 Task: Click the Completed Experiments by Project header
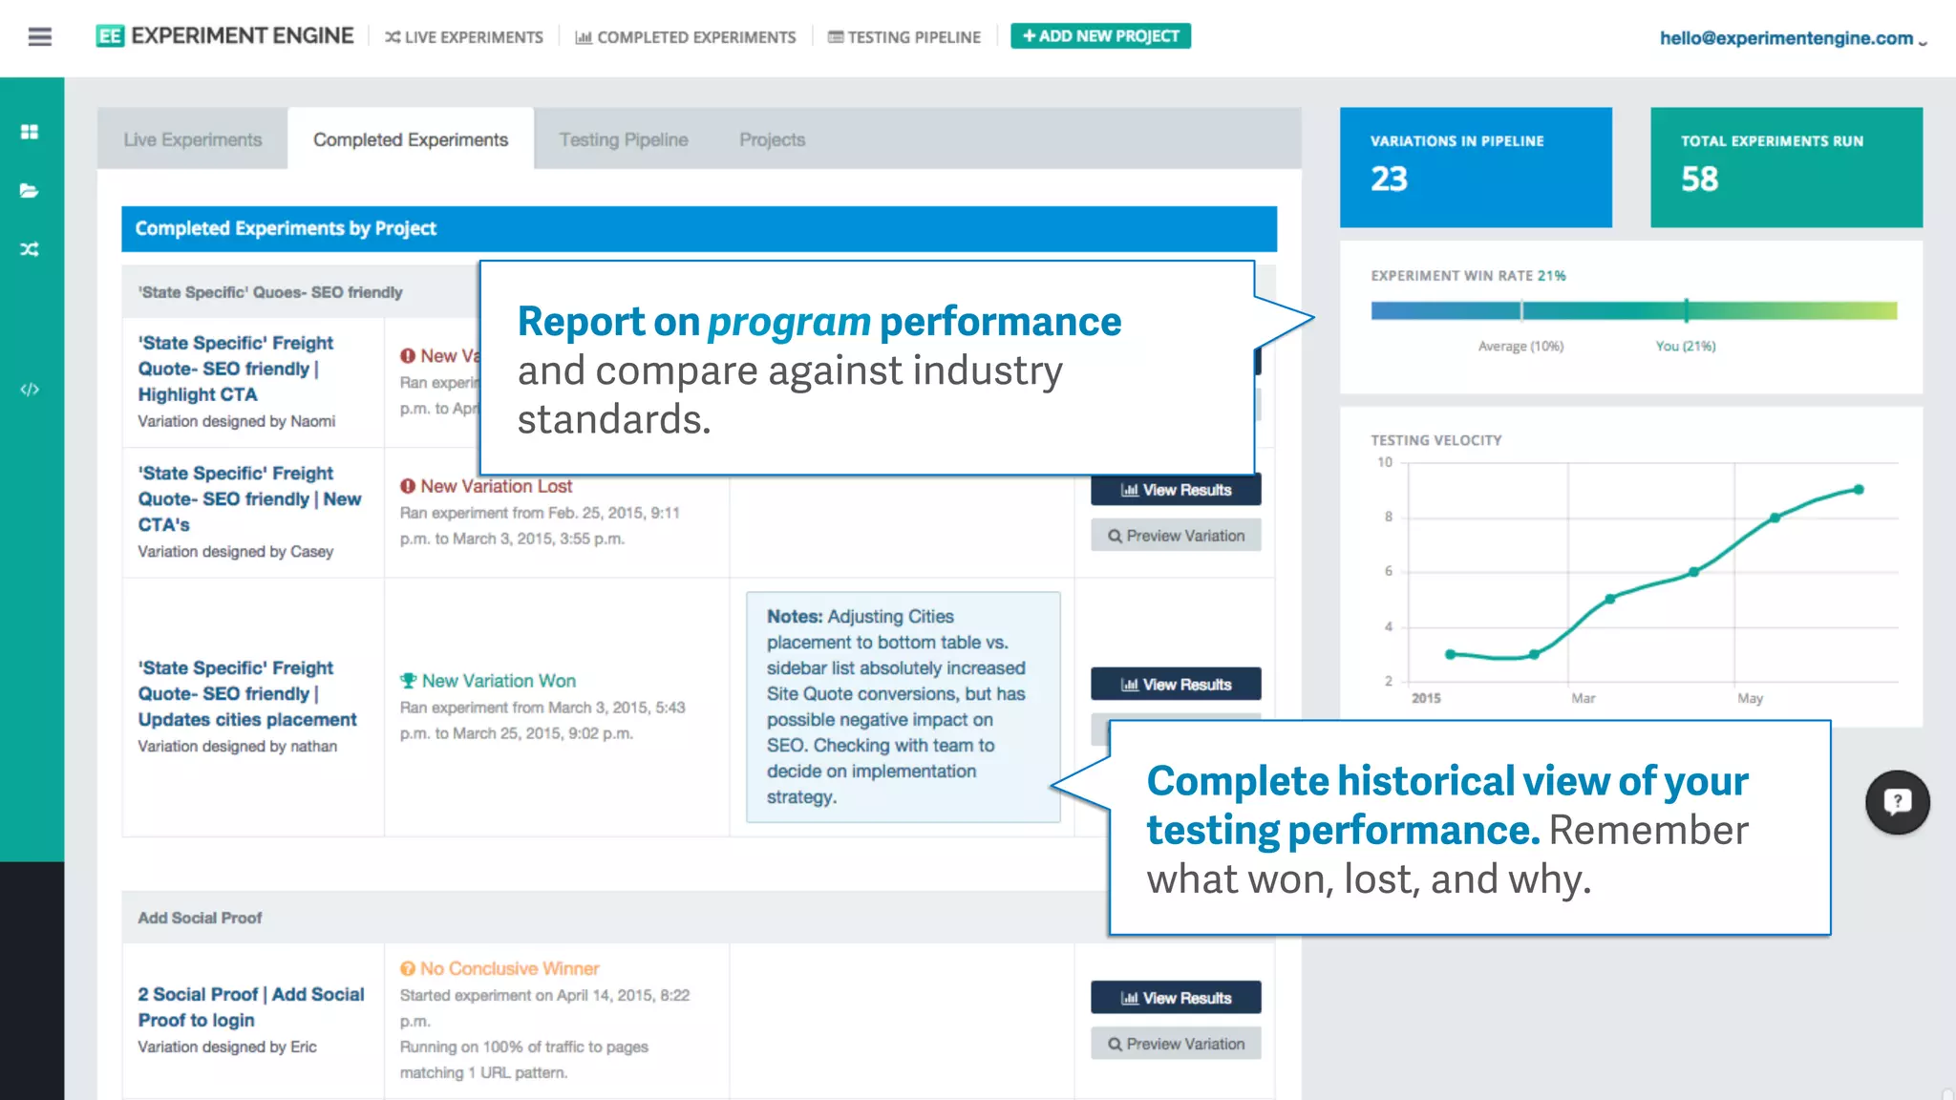coord(699,228)
